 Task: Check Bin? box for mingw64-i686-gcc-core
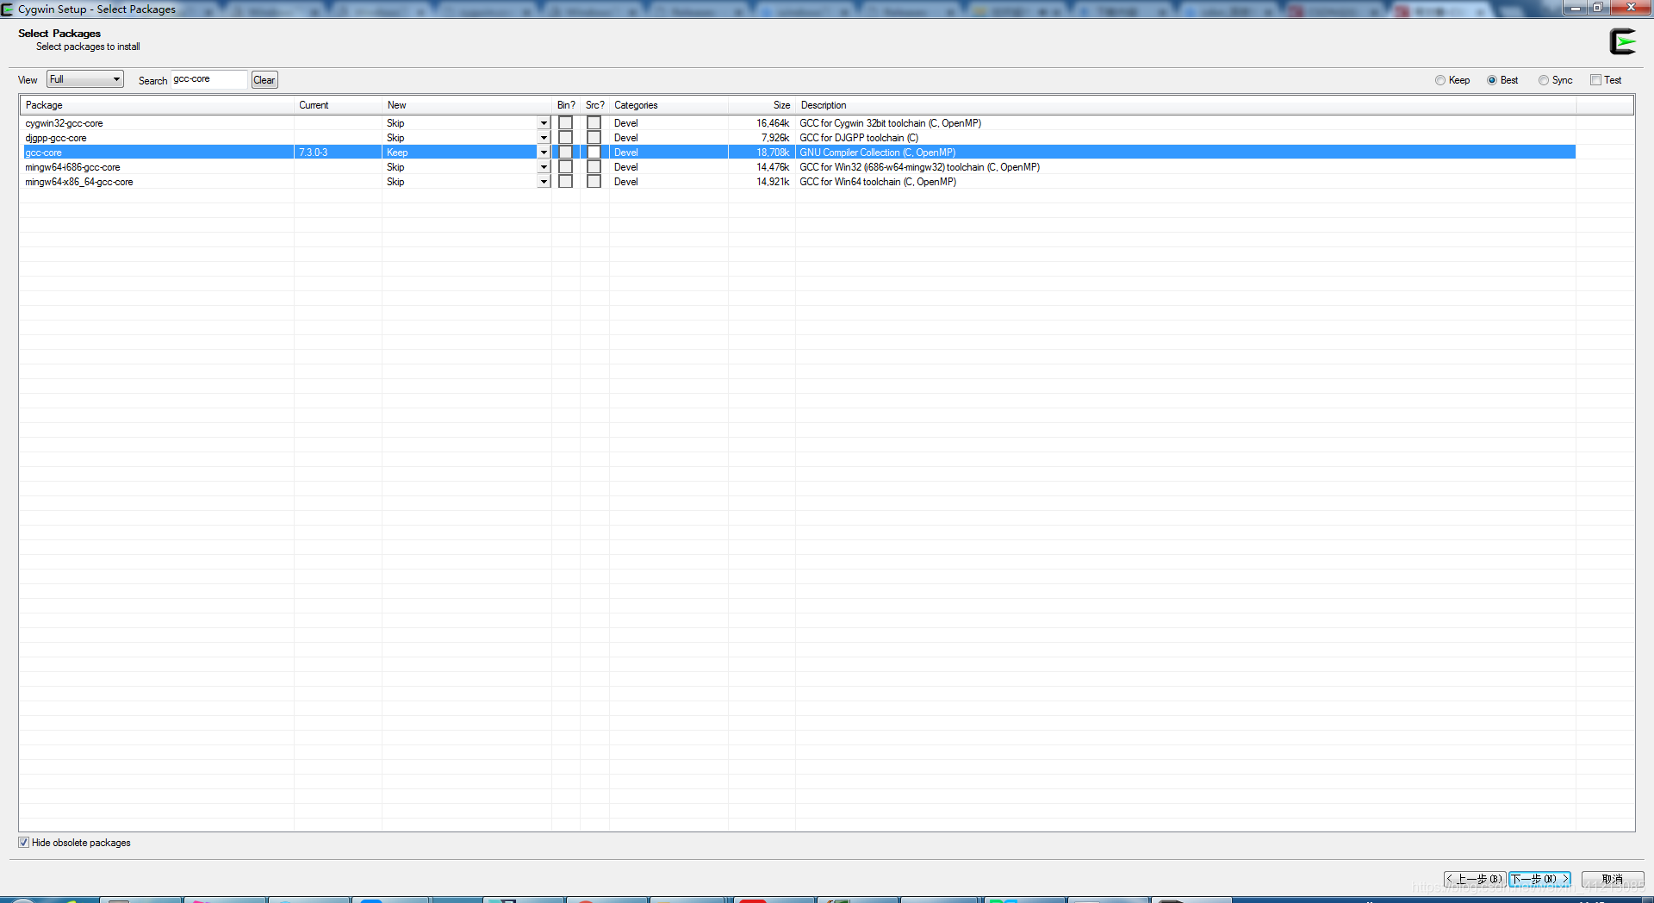[565, 167]
